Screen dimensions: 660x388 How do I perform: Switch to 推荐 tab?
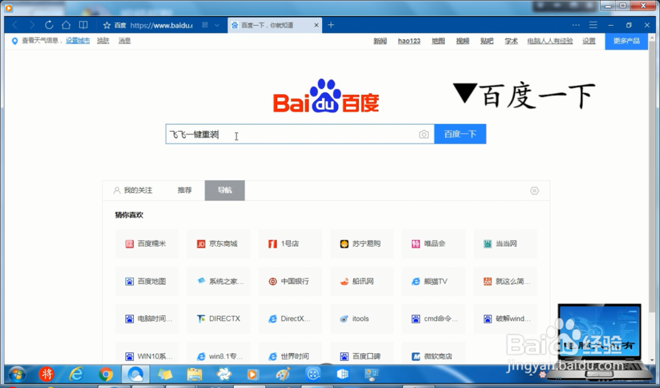point(185,190)
